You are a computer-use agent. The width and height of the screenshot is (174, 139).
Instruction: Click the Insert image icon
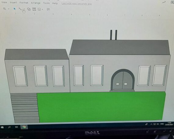(39, 9)
